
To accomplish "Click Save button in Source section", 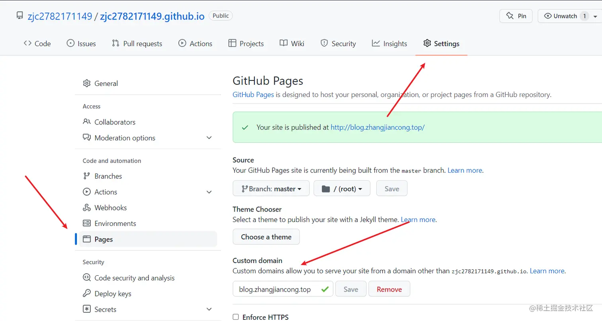I will click(392, 189).
